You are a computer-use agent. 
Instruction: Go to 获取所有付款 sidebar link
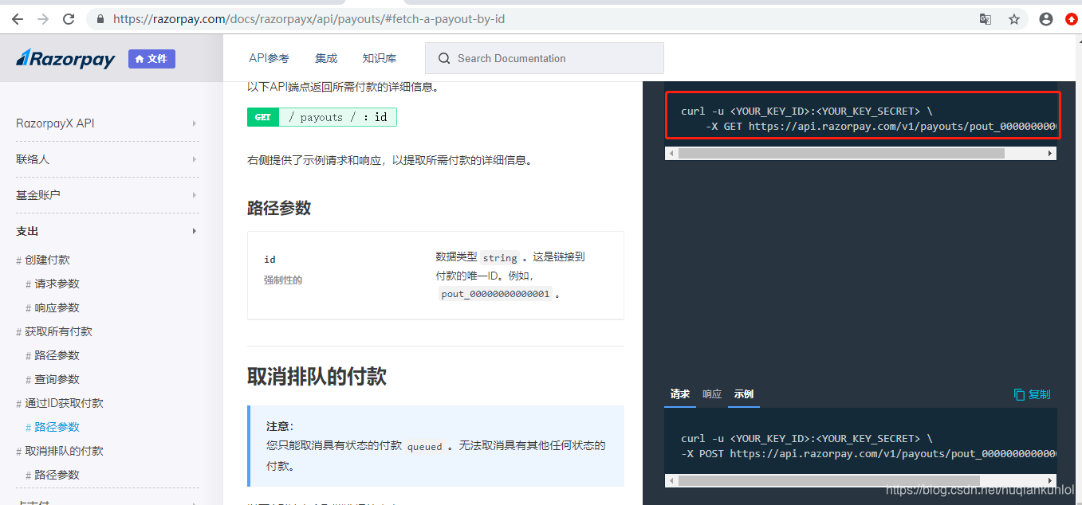[58, 331]
